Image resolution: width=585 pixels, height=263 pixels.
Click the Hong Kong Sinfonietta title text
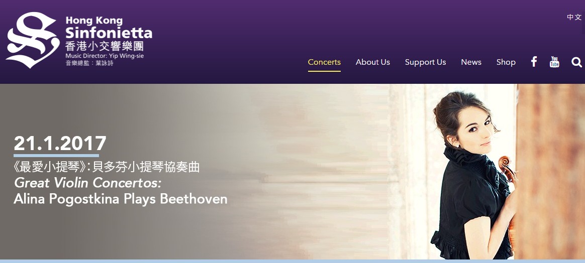[109, 28]
